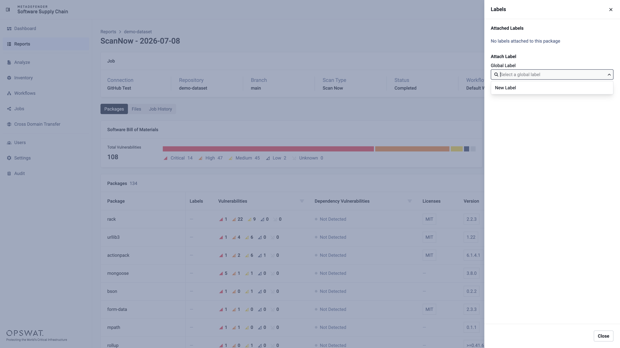Select the New Label dropdown option
The width and height of the screenshot is (620, 348).
[552, 88]
